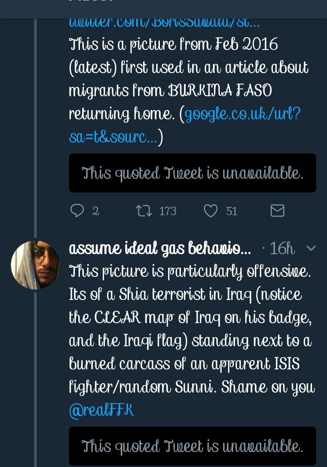
Task: Tap the vertical thread connector line
Action: (x=35, y=128)
